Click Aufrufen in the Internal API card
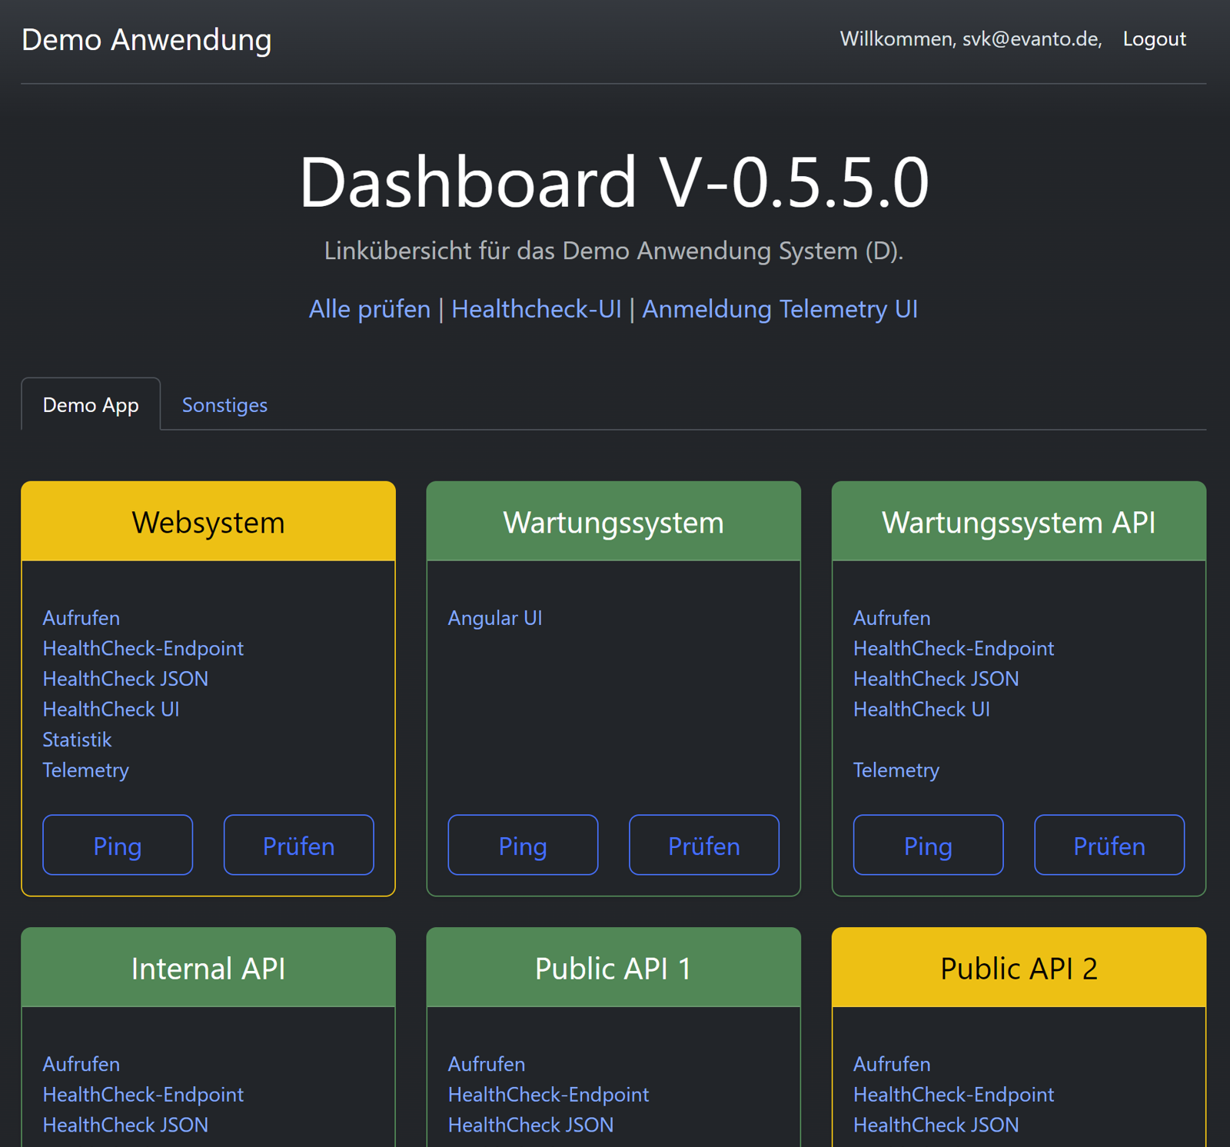 tap(81, 1064)
